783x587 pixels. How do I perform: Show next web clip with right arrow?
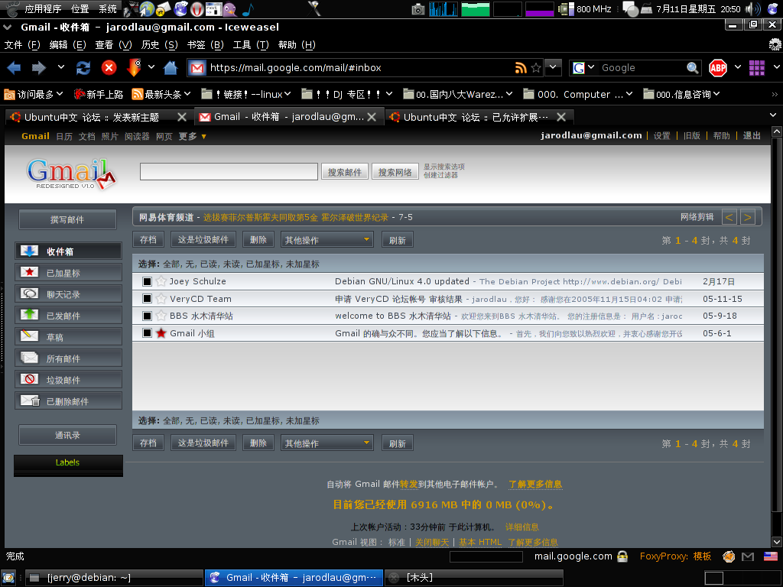click(x=747, y=217)
